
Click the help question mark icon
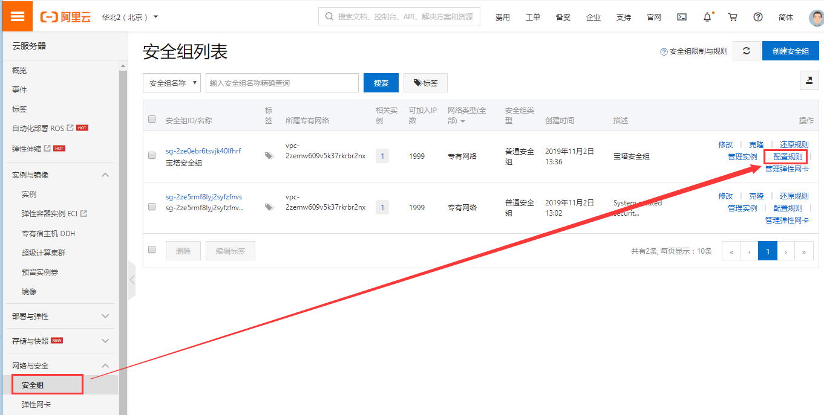(758, 17)
